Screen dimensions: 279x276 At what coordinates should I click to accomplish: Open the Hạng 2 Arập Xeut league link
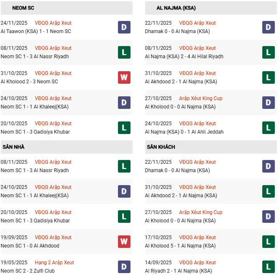[54, 263]
